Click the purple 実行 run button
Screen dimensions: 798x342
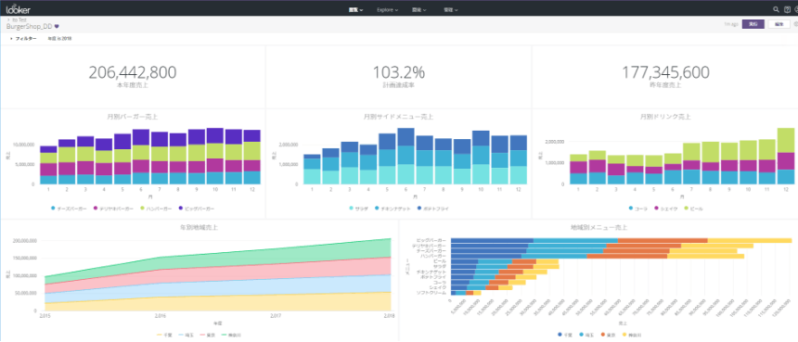[753, 24]
